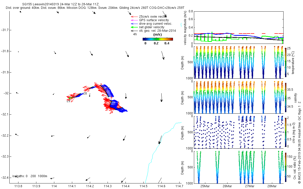Click the 'dive-avg current veloc.' legend text
Image resolution: width=303 pixels, height=189 pixels.
click(156, 24)
